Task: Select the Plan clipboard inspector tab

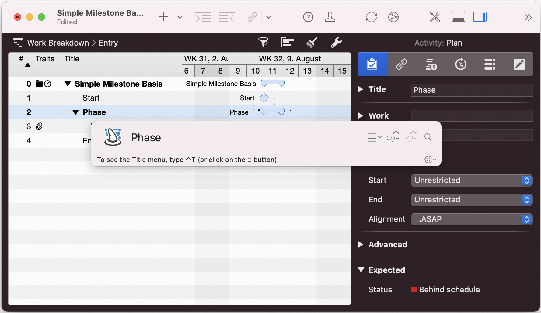Action: (x=372, y=64)
